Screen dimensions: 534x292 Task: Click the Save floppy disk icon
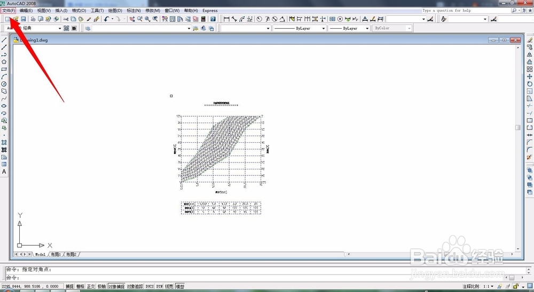(x=23, y=19)
